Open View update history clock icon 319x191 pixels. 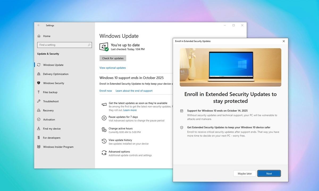tap(104, 141)
